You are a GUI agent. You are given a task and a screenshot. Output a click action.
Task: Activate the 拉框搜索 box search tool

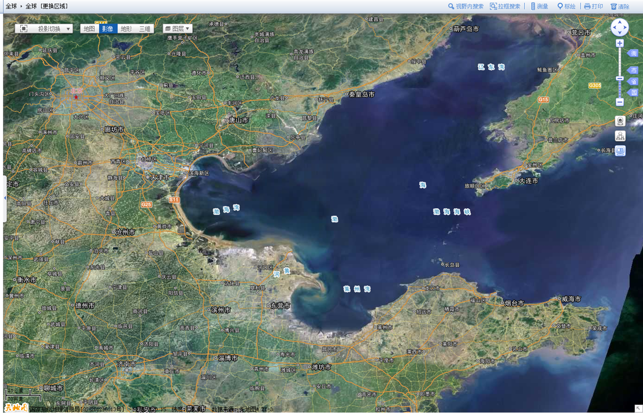pos(505,7)
